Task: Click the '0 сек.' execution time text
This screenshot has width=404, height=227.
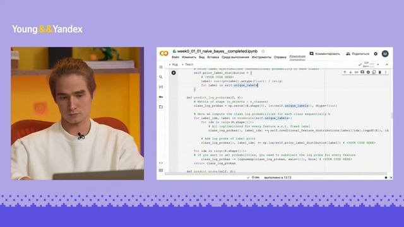Action: pos(256,178)
